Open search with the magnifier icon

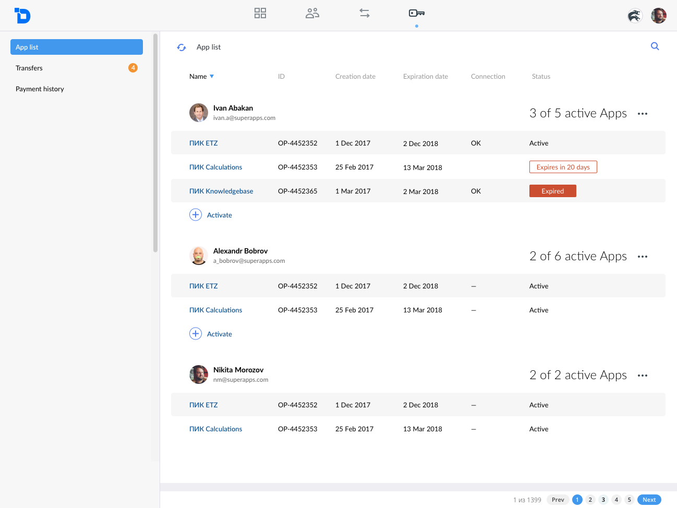[655, 46]
